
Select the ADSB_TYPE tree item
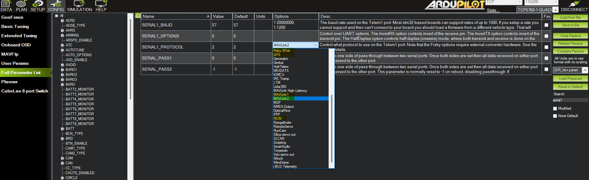point(75,25)
